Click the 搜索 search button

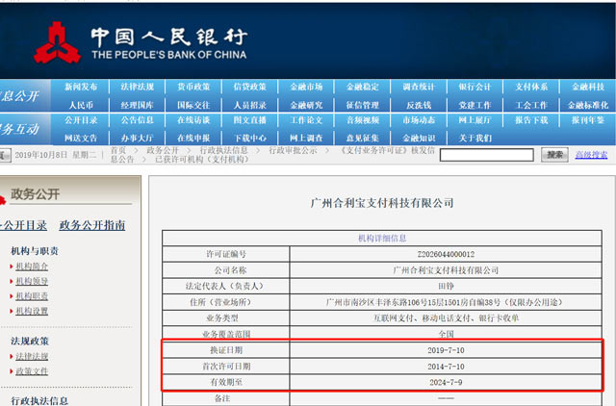[x=554, y=155]
